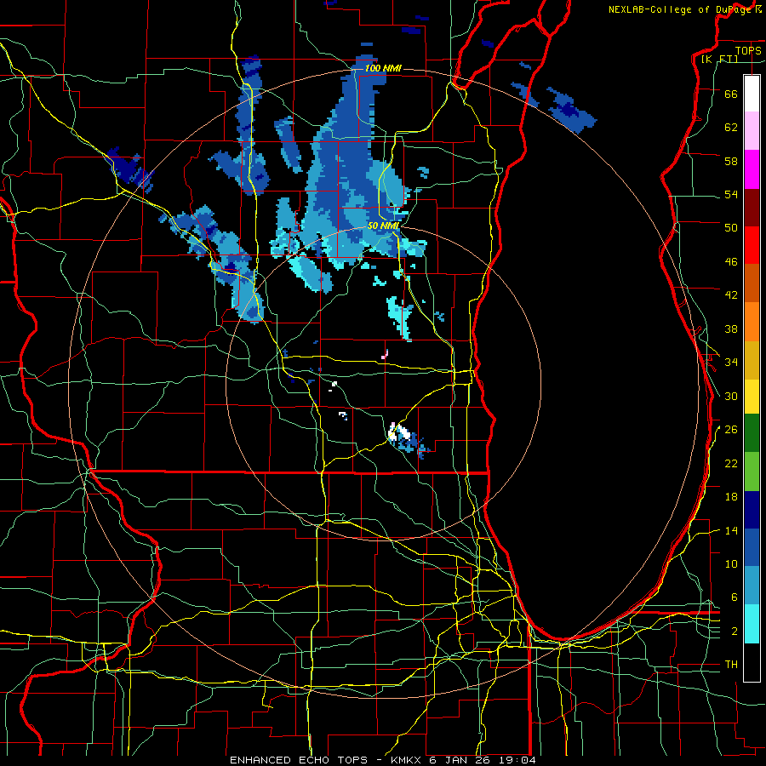Click the dark red swatch between 50 and 54
Screen dimensions: 766x766
pyautogui.click(x=752, y=208)
